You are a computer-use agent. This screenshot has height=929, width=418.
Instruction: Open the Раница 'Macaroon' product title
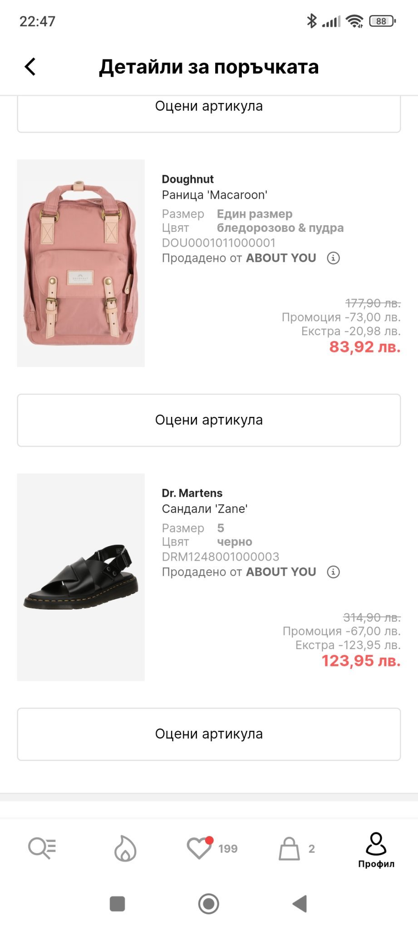pyautogui.click(x=214, y=195)
